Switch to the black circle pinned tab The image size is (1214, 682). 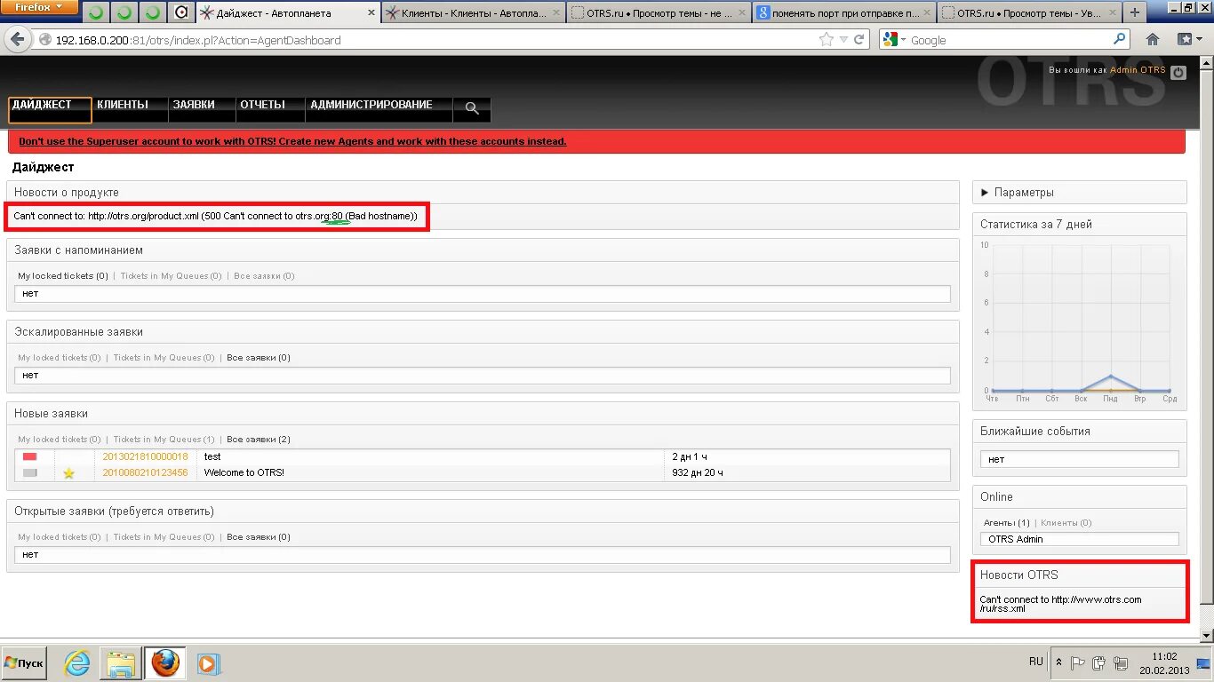point(181,12)
